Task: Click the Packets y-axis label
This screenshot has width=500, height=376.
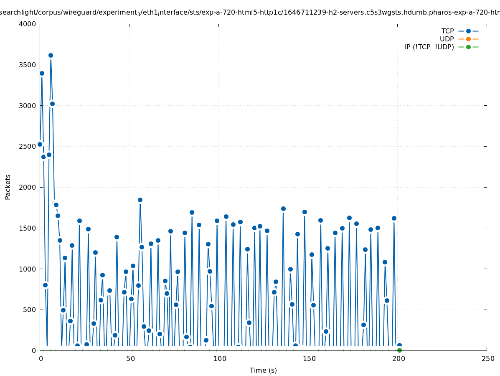Action: [x=8, y=187]
